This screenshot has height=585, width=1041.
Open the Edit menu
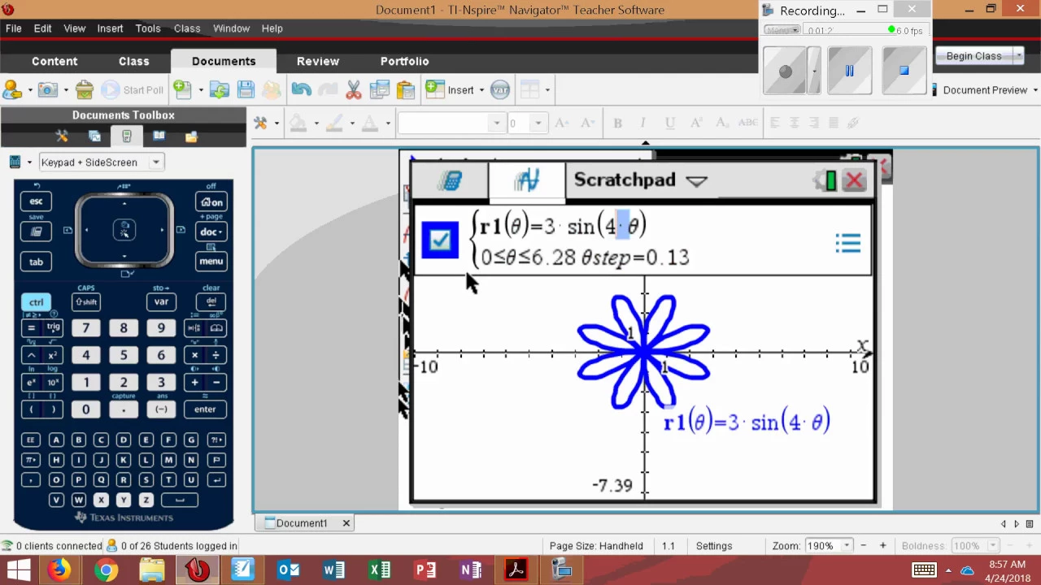[42, 28]
